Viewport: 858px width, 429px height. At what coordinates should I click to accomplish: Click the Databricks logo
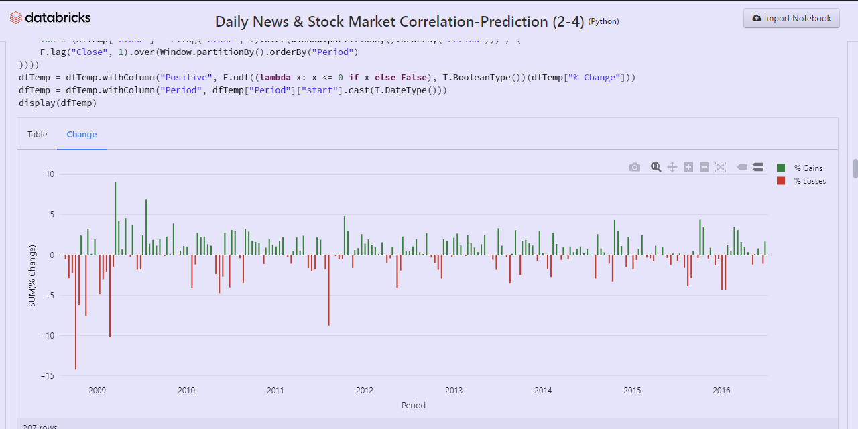tap(50, 18)
